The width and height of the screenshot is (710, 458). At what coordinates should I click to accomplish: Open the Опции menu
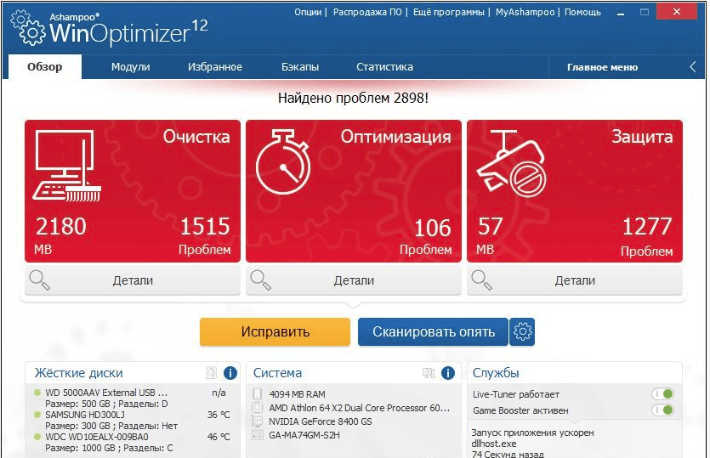tap(308, 12)
